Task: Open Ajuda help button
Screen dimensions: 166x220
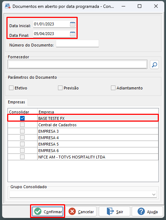Action: coord(147,211)
